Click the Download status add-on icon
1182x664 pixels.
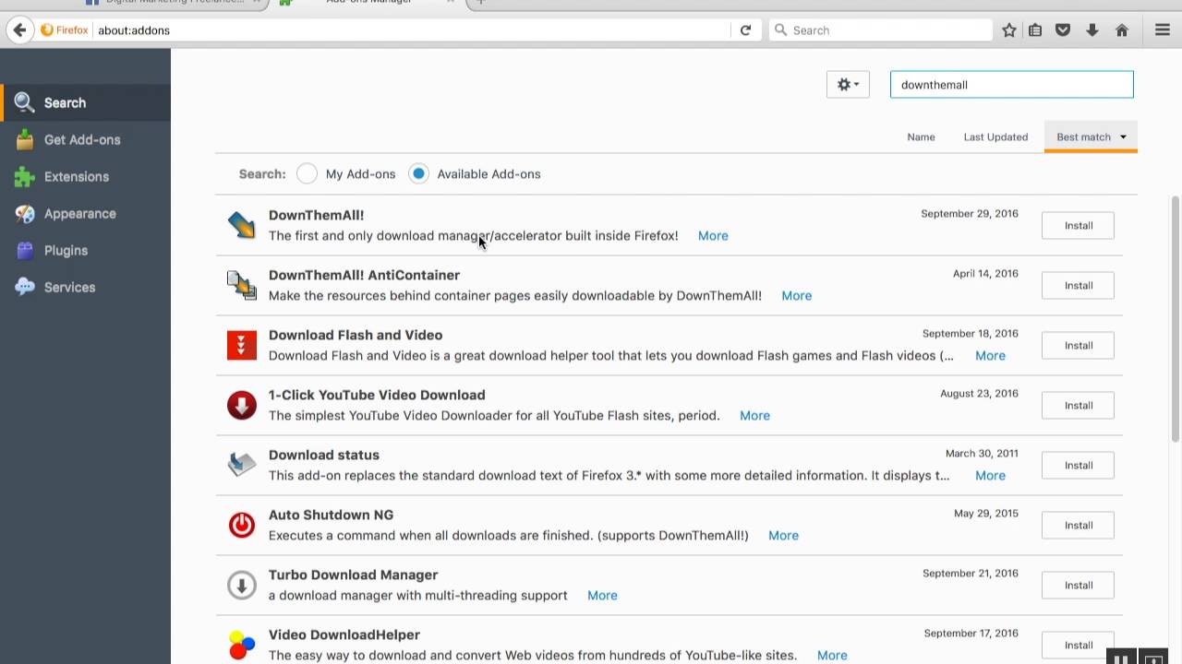[x=241, y=465]
